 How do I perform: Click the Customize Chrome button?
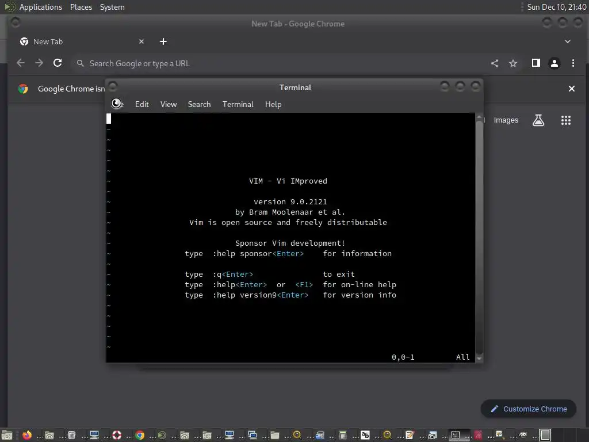pos(528,409)
